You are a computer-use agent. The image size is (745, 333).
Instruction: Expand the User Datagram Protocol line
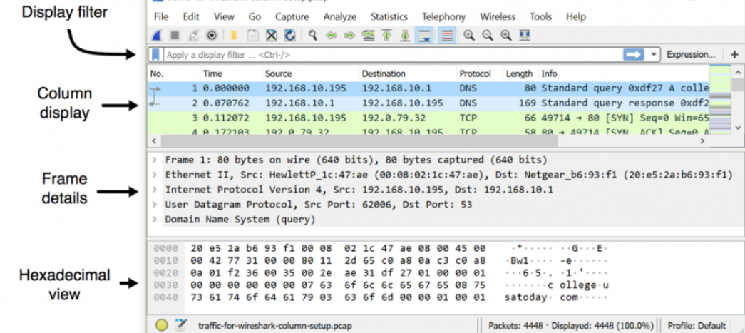click(155, 205)
